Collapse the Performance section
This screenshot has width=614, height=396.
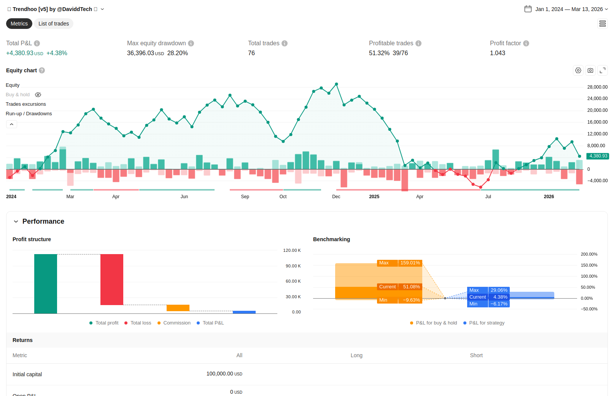(16, 221)
